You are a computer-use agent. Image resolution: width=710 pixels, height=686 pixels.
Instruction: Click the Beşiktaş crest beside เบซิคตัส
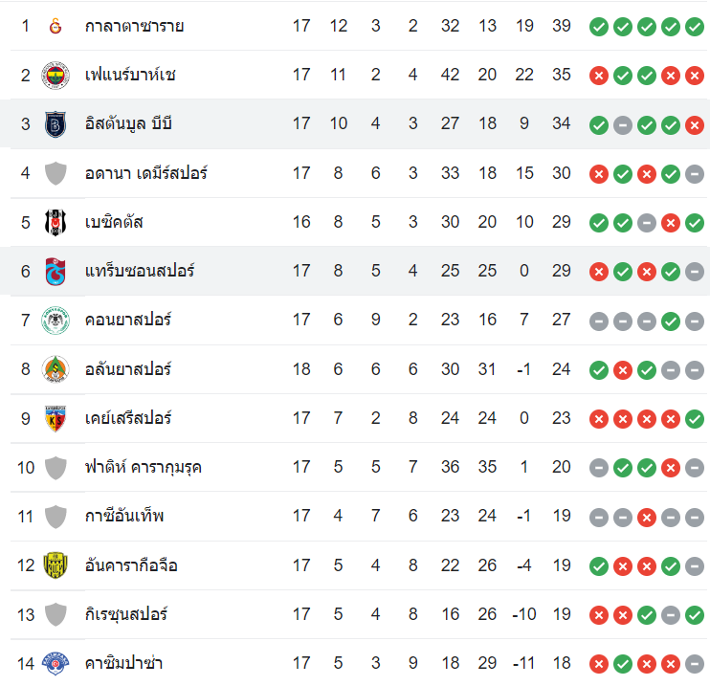[x=55, y=223]
